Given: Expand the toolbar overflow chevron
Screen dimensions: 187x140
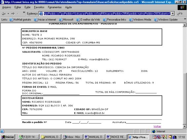Looking at the screenshot, I should tap(24, 12).
